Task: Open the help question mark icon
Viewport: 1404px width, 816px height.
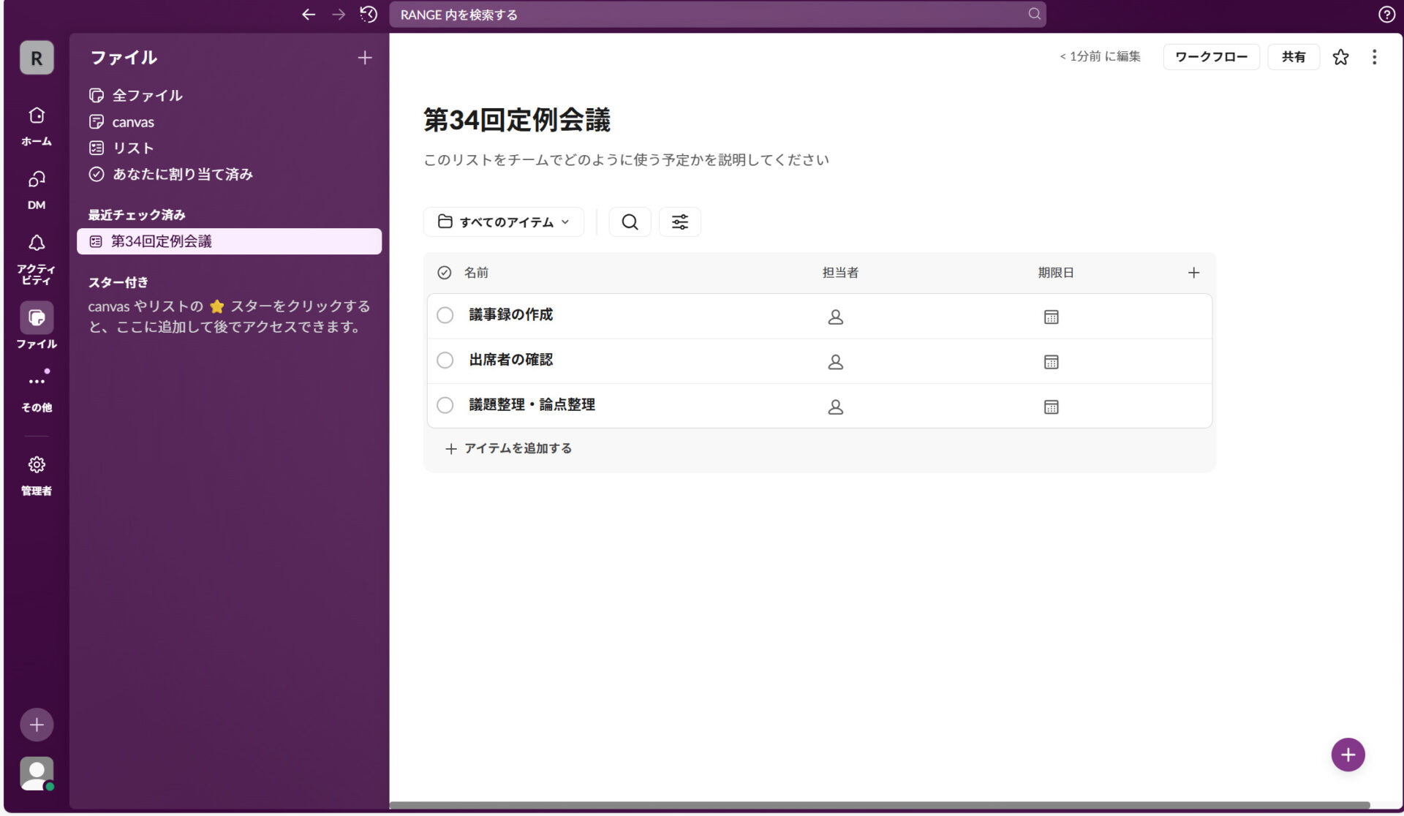Action: [x=1386, y=15]
